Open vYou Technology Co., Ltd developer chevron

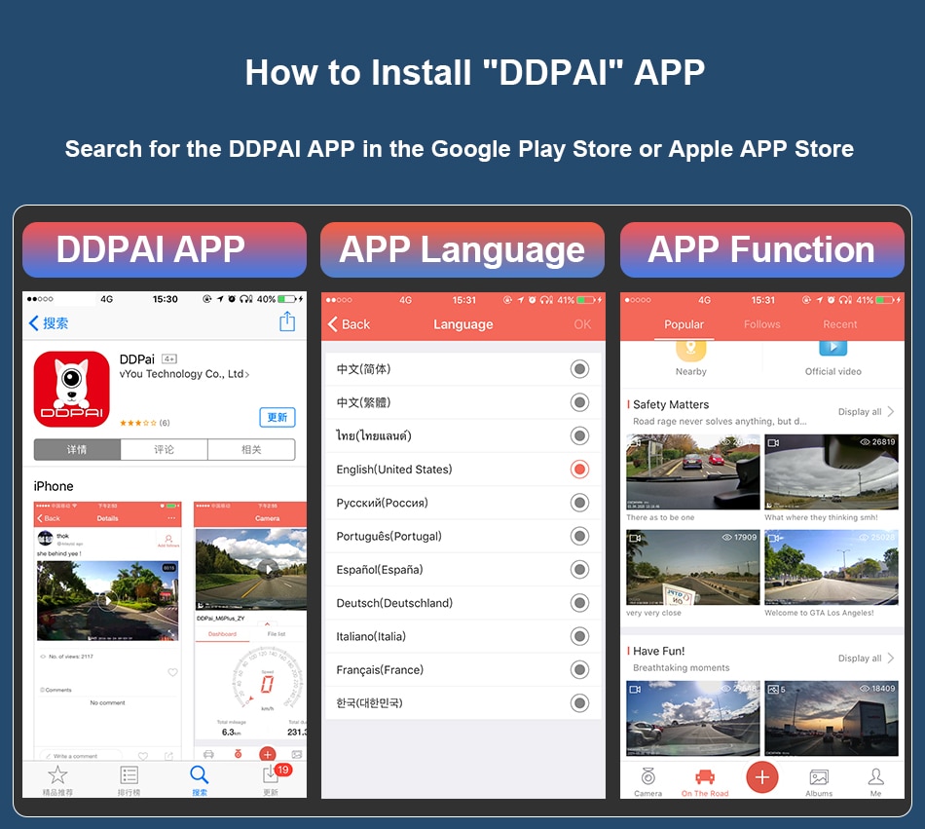[247, 375]
